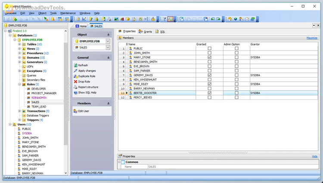Click the Edit User icon in Members panel
This screenshot has height=183, width=323.
[x=75, y=111]
